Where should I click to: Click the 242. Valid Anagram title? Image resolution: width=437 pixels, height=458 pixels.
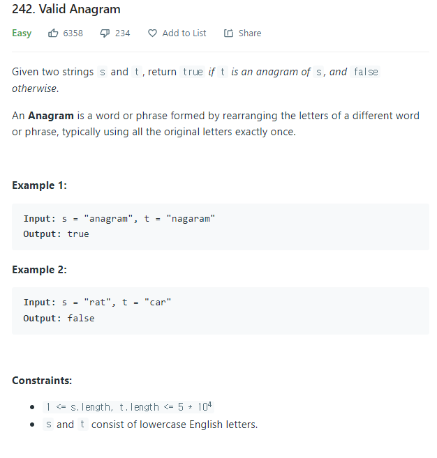66,9
